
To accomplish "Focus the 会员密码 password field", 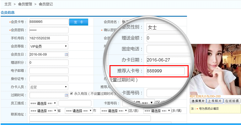I will 49,30.
